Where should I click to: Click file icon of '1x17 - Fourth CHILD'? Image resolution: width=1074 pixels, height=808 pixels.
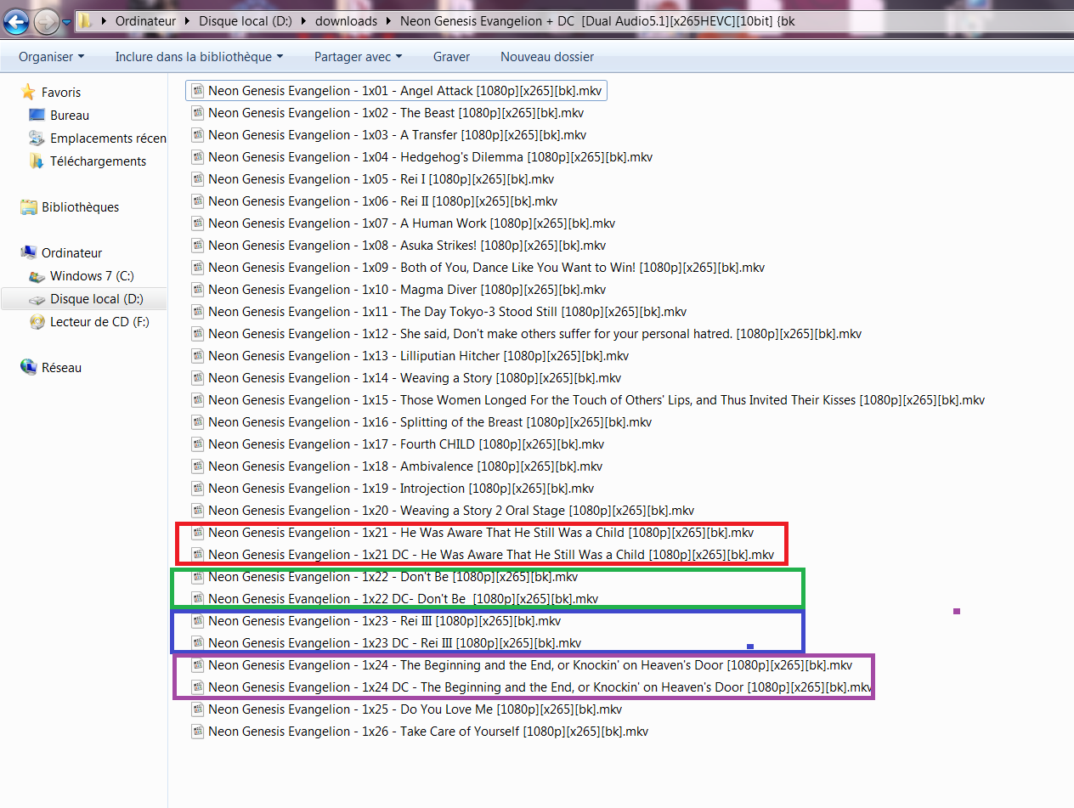pos(198,444)
